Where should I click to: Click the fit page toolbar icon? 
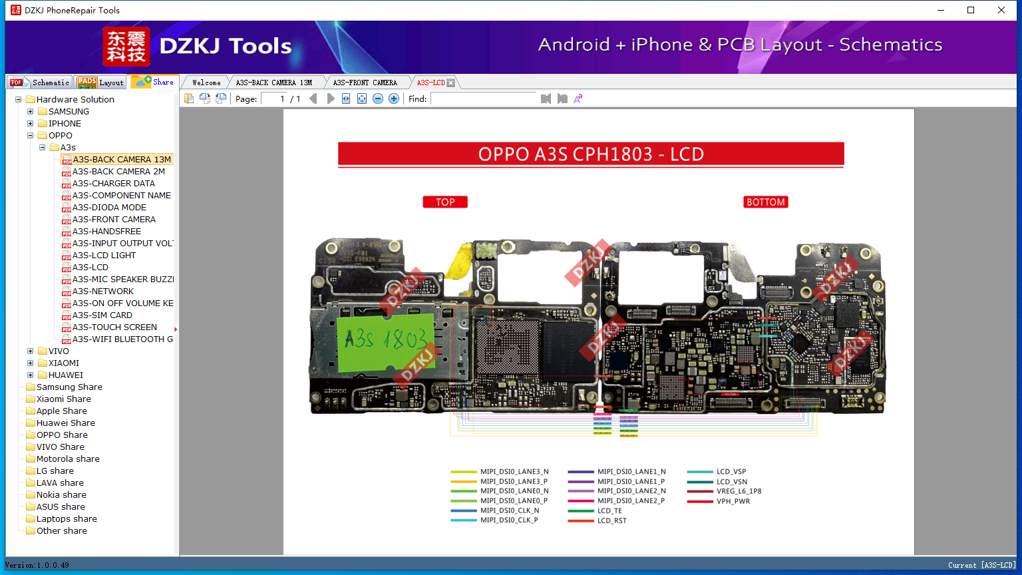point(362,98)
